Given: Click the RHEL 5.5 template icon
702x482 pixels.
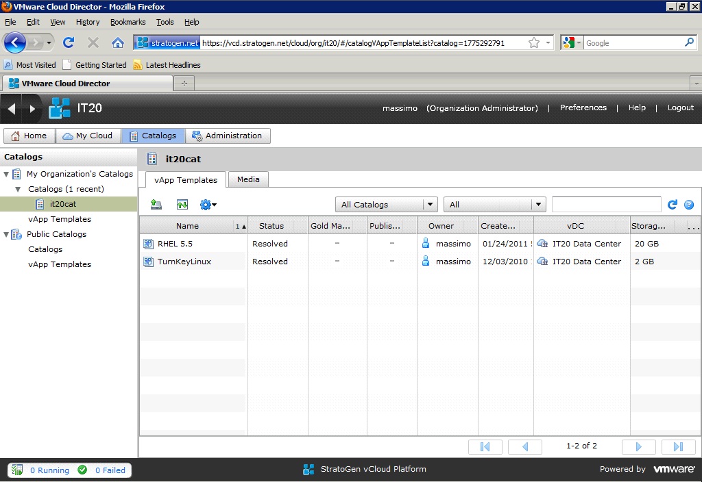Looking at the screenshot, I should click(x=148, y=244).
